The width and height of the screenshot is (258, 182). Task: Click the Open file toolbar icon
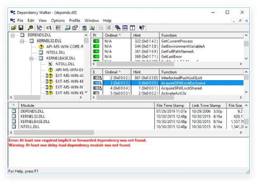[x=14, y=28]
